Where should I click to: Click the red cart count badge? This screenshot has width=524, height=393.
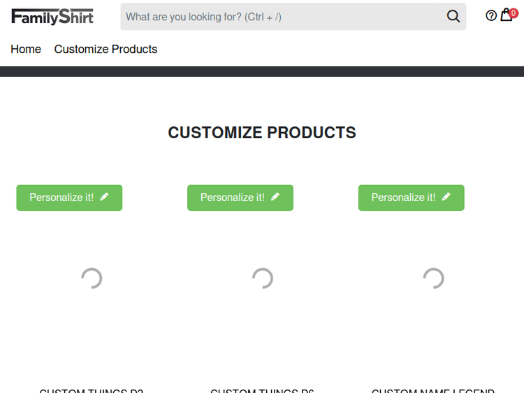pyautogui.click(x=514, y=13)
